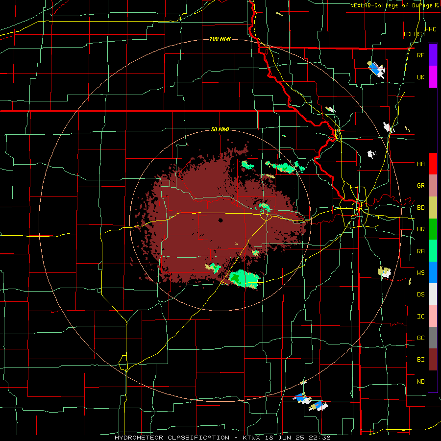Click the HHC product label
The height and width of the screenshot is (441, 441).
(x=430, y=29)
